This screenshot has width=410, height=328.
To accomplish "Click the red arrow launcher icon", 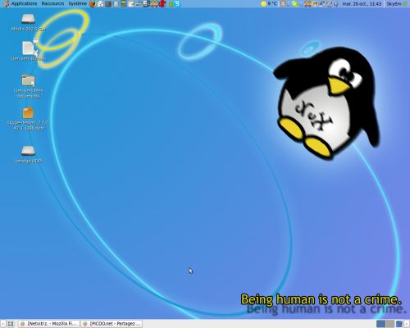I will point(162,4).
